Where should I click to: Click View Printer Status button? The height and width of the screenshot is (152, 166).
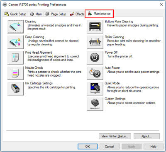click(x=115, y=136)
